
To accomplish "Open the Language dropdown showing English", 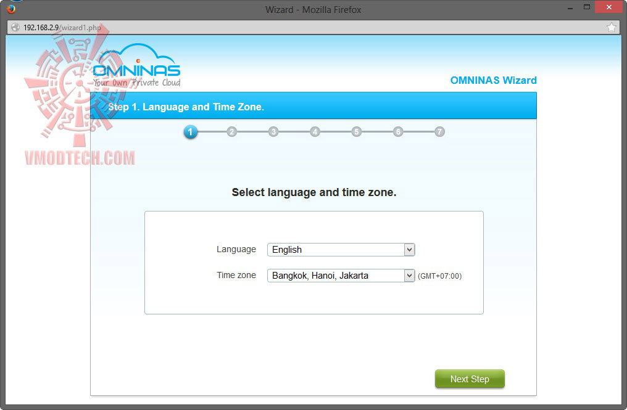I will tap(341, 250).
